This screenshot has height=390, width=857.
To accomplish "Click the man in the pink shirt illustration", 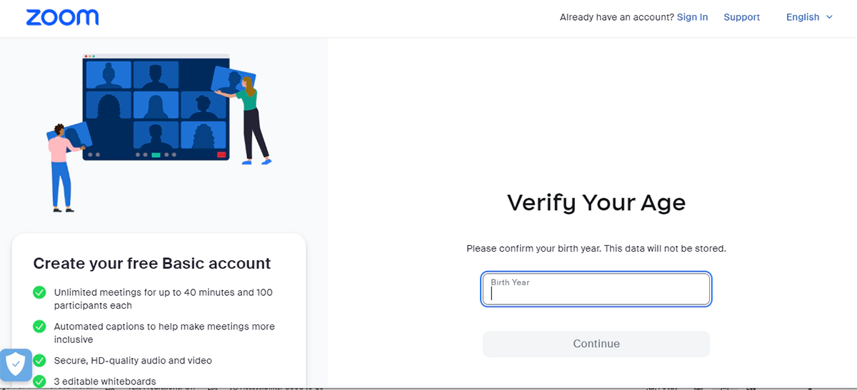I will tap(64, 168).
